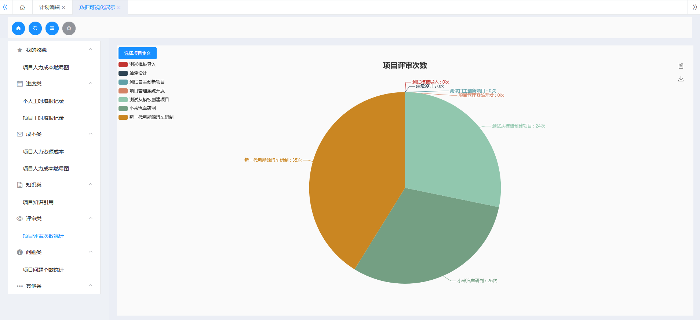Screen dimensions: 700x320
Task: Click the eye icon beside 评审类
Action: [20, 218]
